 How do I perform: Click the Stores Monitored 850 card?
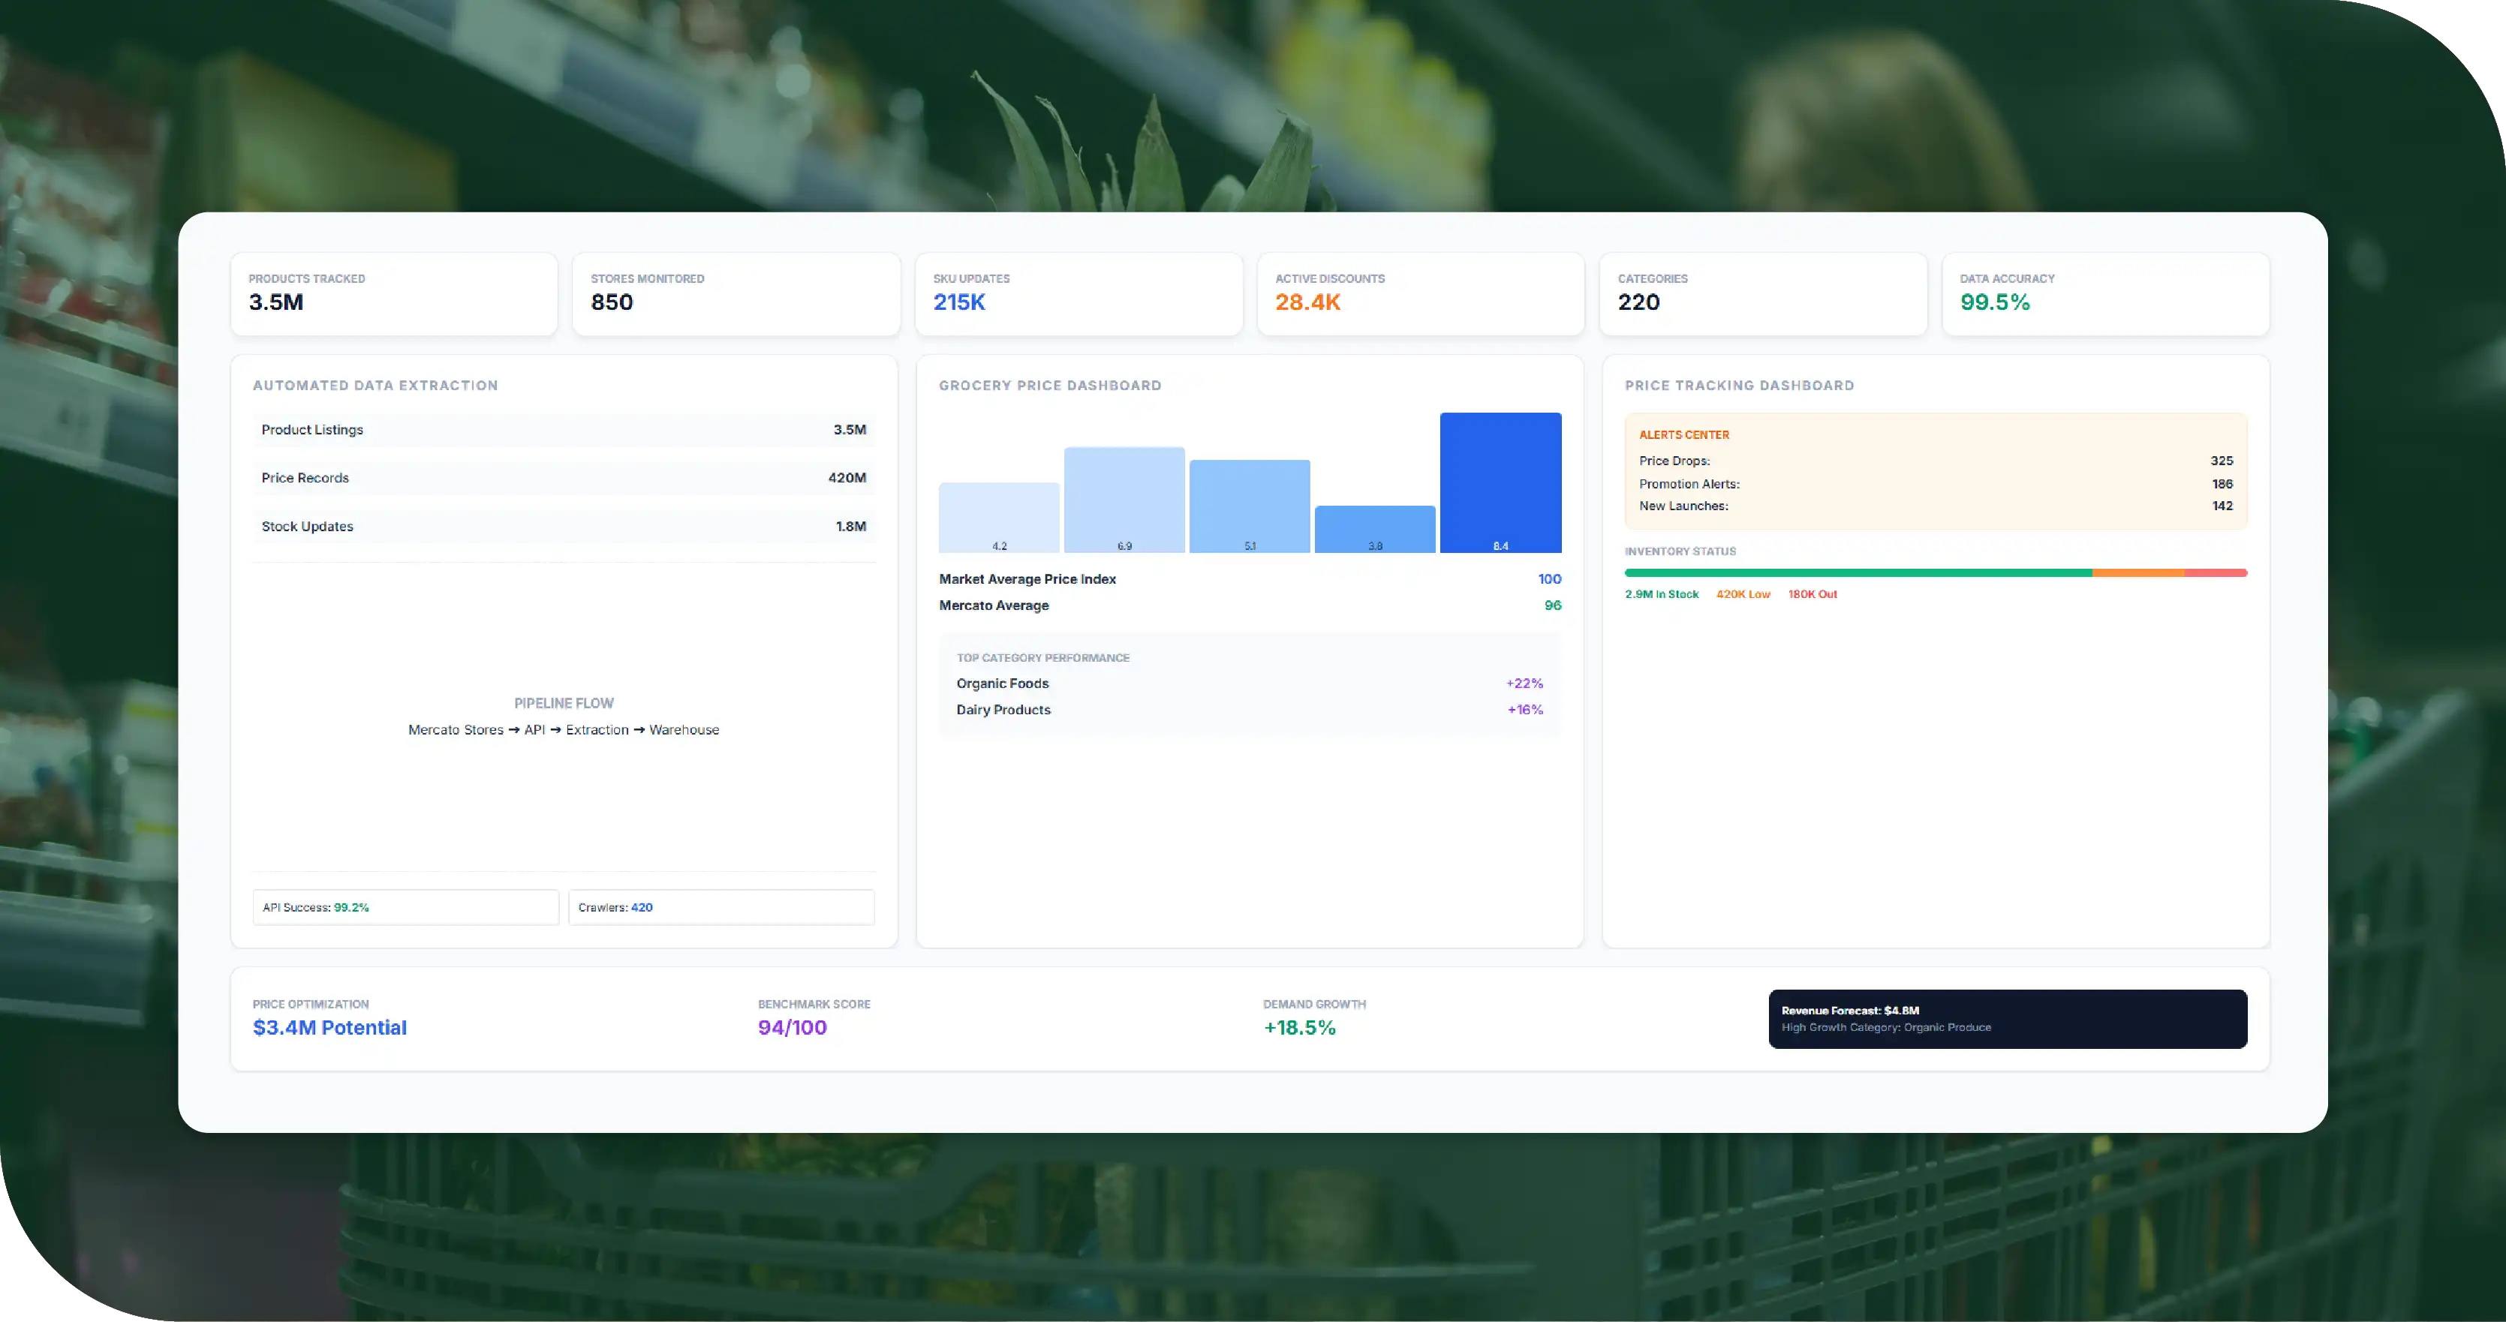[736, 294]
